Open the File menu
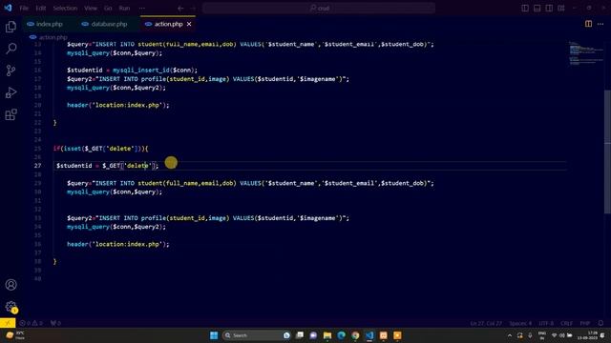This screenshot has height=343, width=611. (24, 8)
